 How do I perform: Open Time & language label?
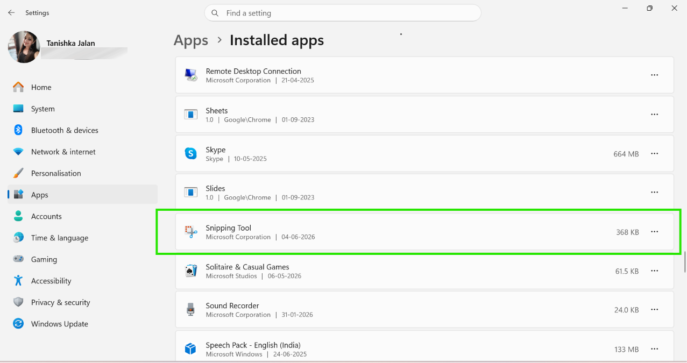[60, 238]
